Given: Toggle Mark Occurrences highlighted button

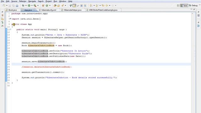Looking at the screenshot, I should (x=74, y=6).
